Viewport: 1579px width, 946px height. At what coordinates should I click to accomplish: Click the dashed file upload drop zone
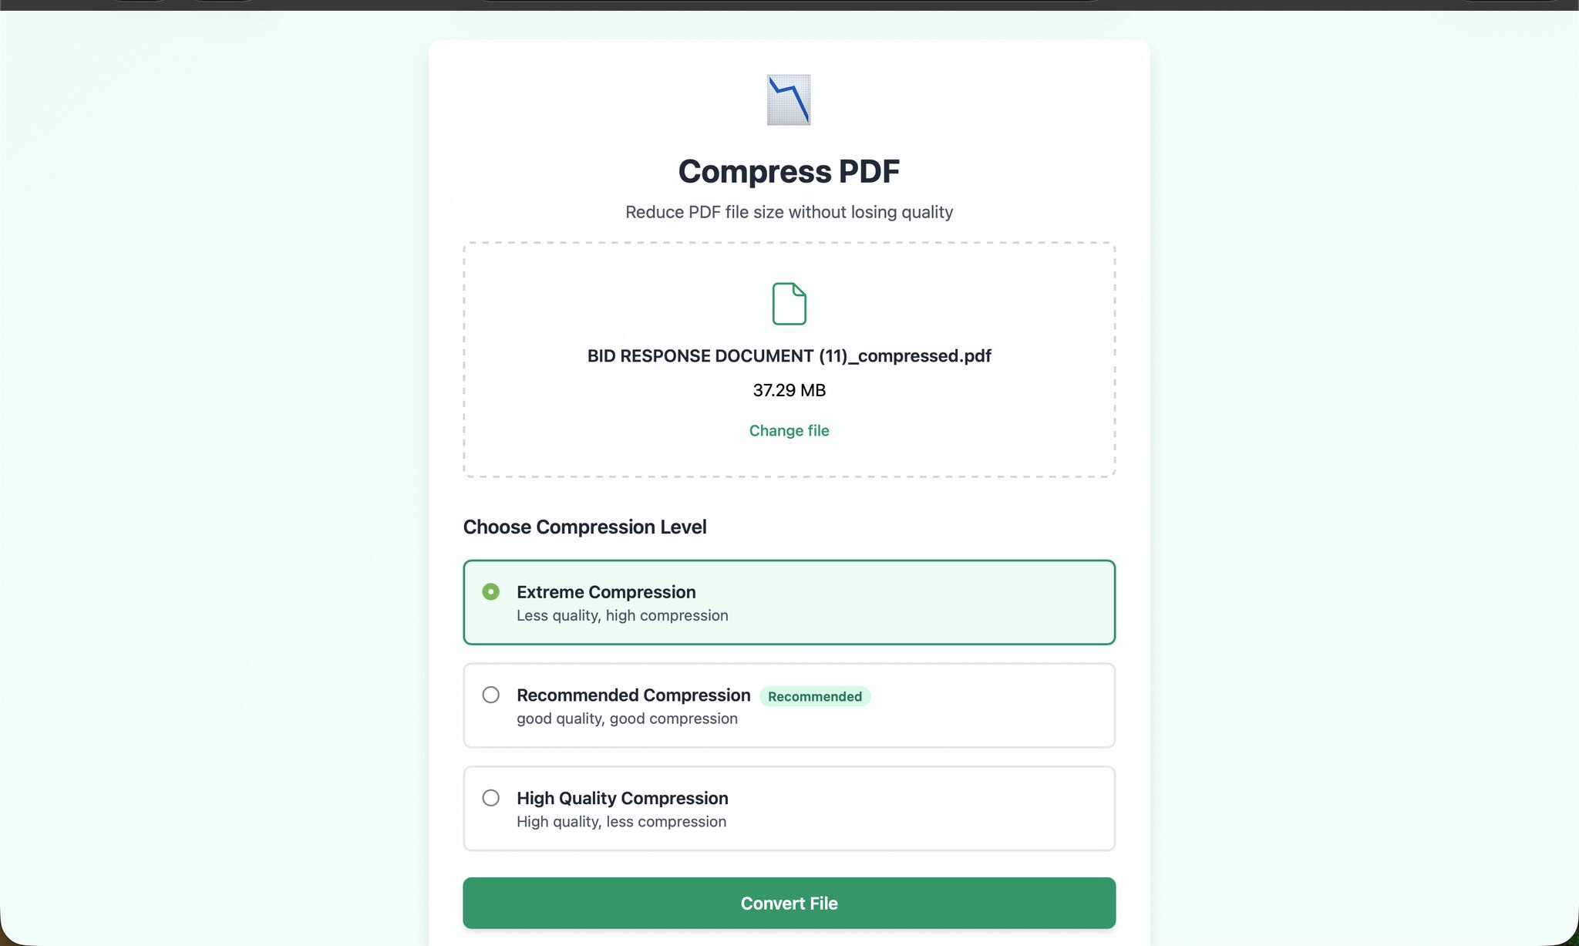coord(789,360)
